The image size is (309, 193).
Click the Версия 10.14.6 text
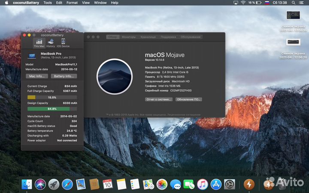pos(154,60)
